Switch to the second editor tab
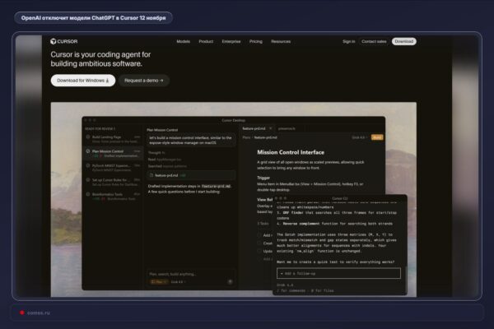This screenshot has height=329, width=494. point(287,128)
